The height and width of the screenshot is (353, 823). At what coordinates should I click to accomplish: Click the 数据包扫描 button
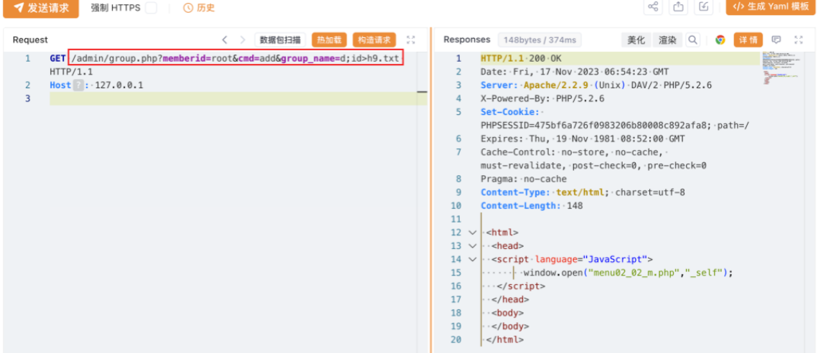click(x=281, y=40)
